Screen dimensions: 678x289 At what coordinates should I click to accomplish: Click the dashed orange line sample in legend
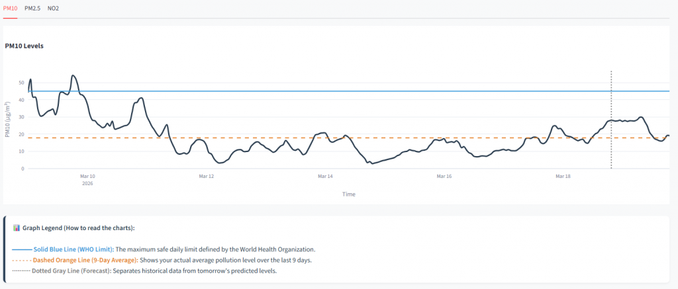(x=22, y=260)
